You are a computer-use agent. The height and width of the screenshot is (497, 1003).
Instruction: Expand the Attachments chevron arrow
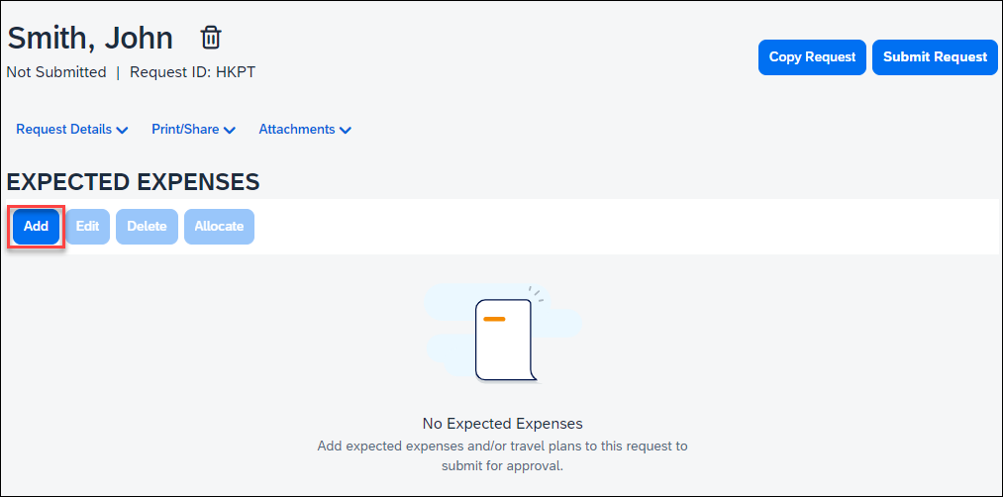tap(346, 130)
